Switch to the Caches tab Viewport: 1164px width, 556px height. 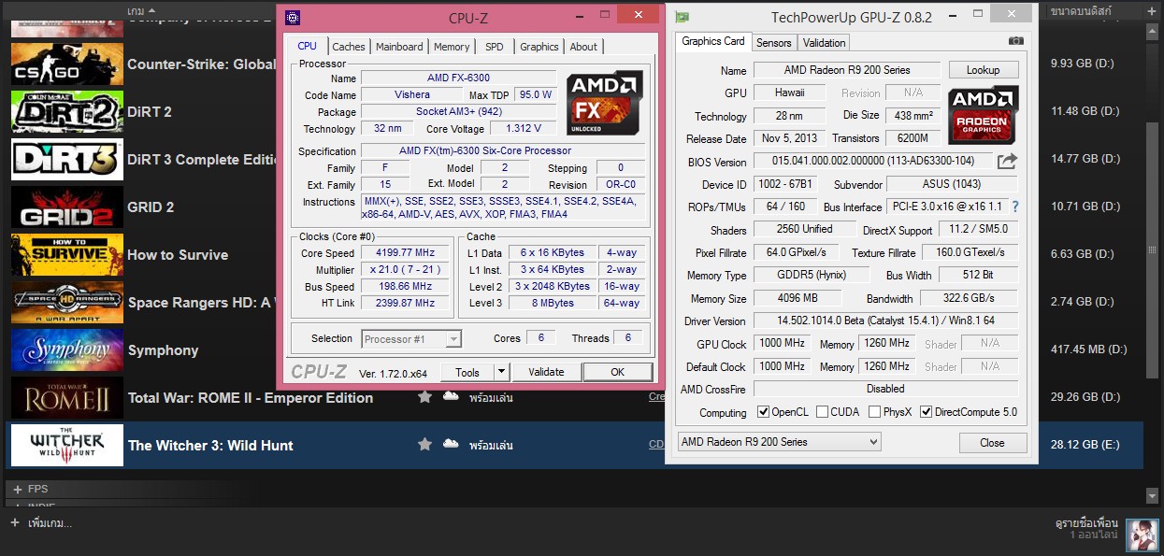coord(349,47)
